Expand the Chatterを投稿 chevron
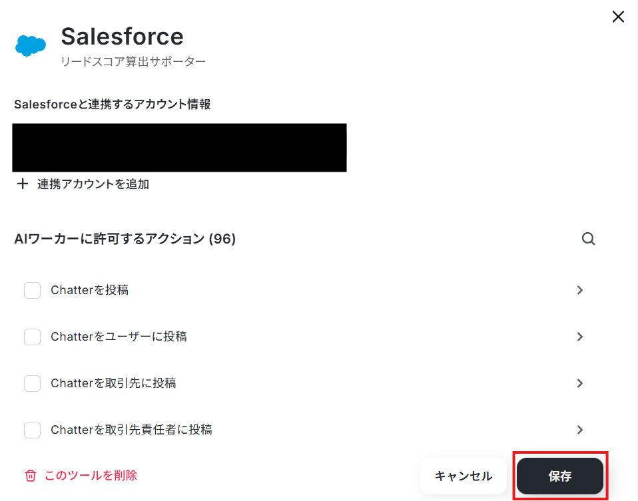 click(580, 290)
